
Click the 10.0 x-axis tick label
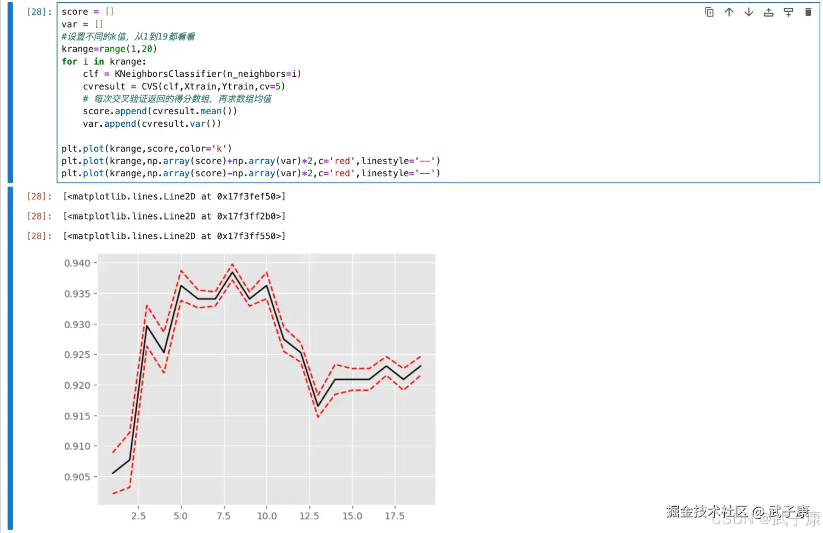(x=267, y=516)
